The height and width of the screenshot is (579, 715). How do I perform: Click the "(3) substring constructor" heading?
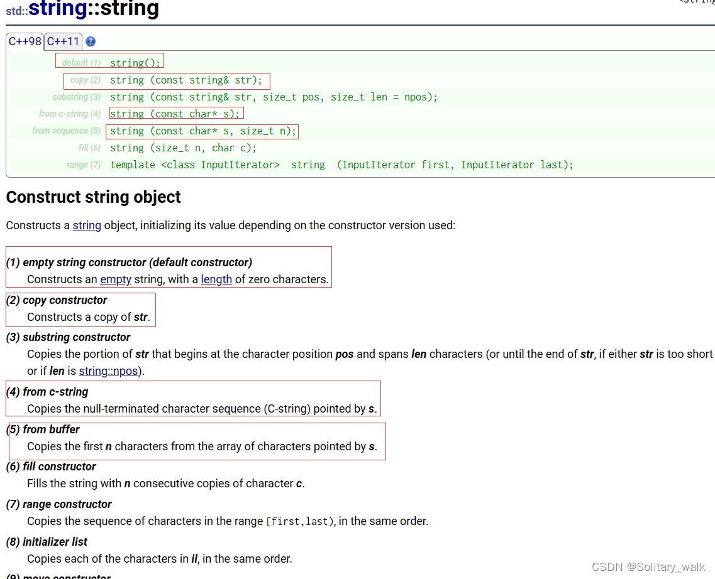tap(69, 337)
